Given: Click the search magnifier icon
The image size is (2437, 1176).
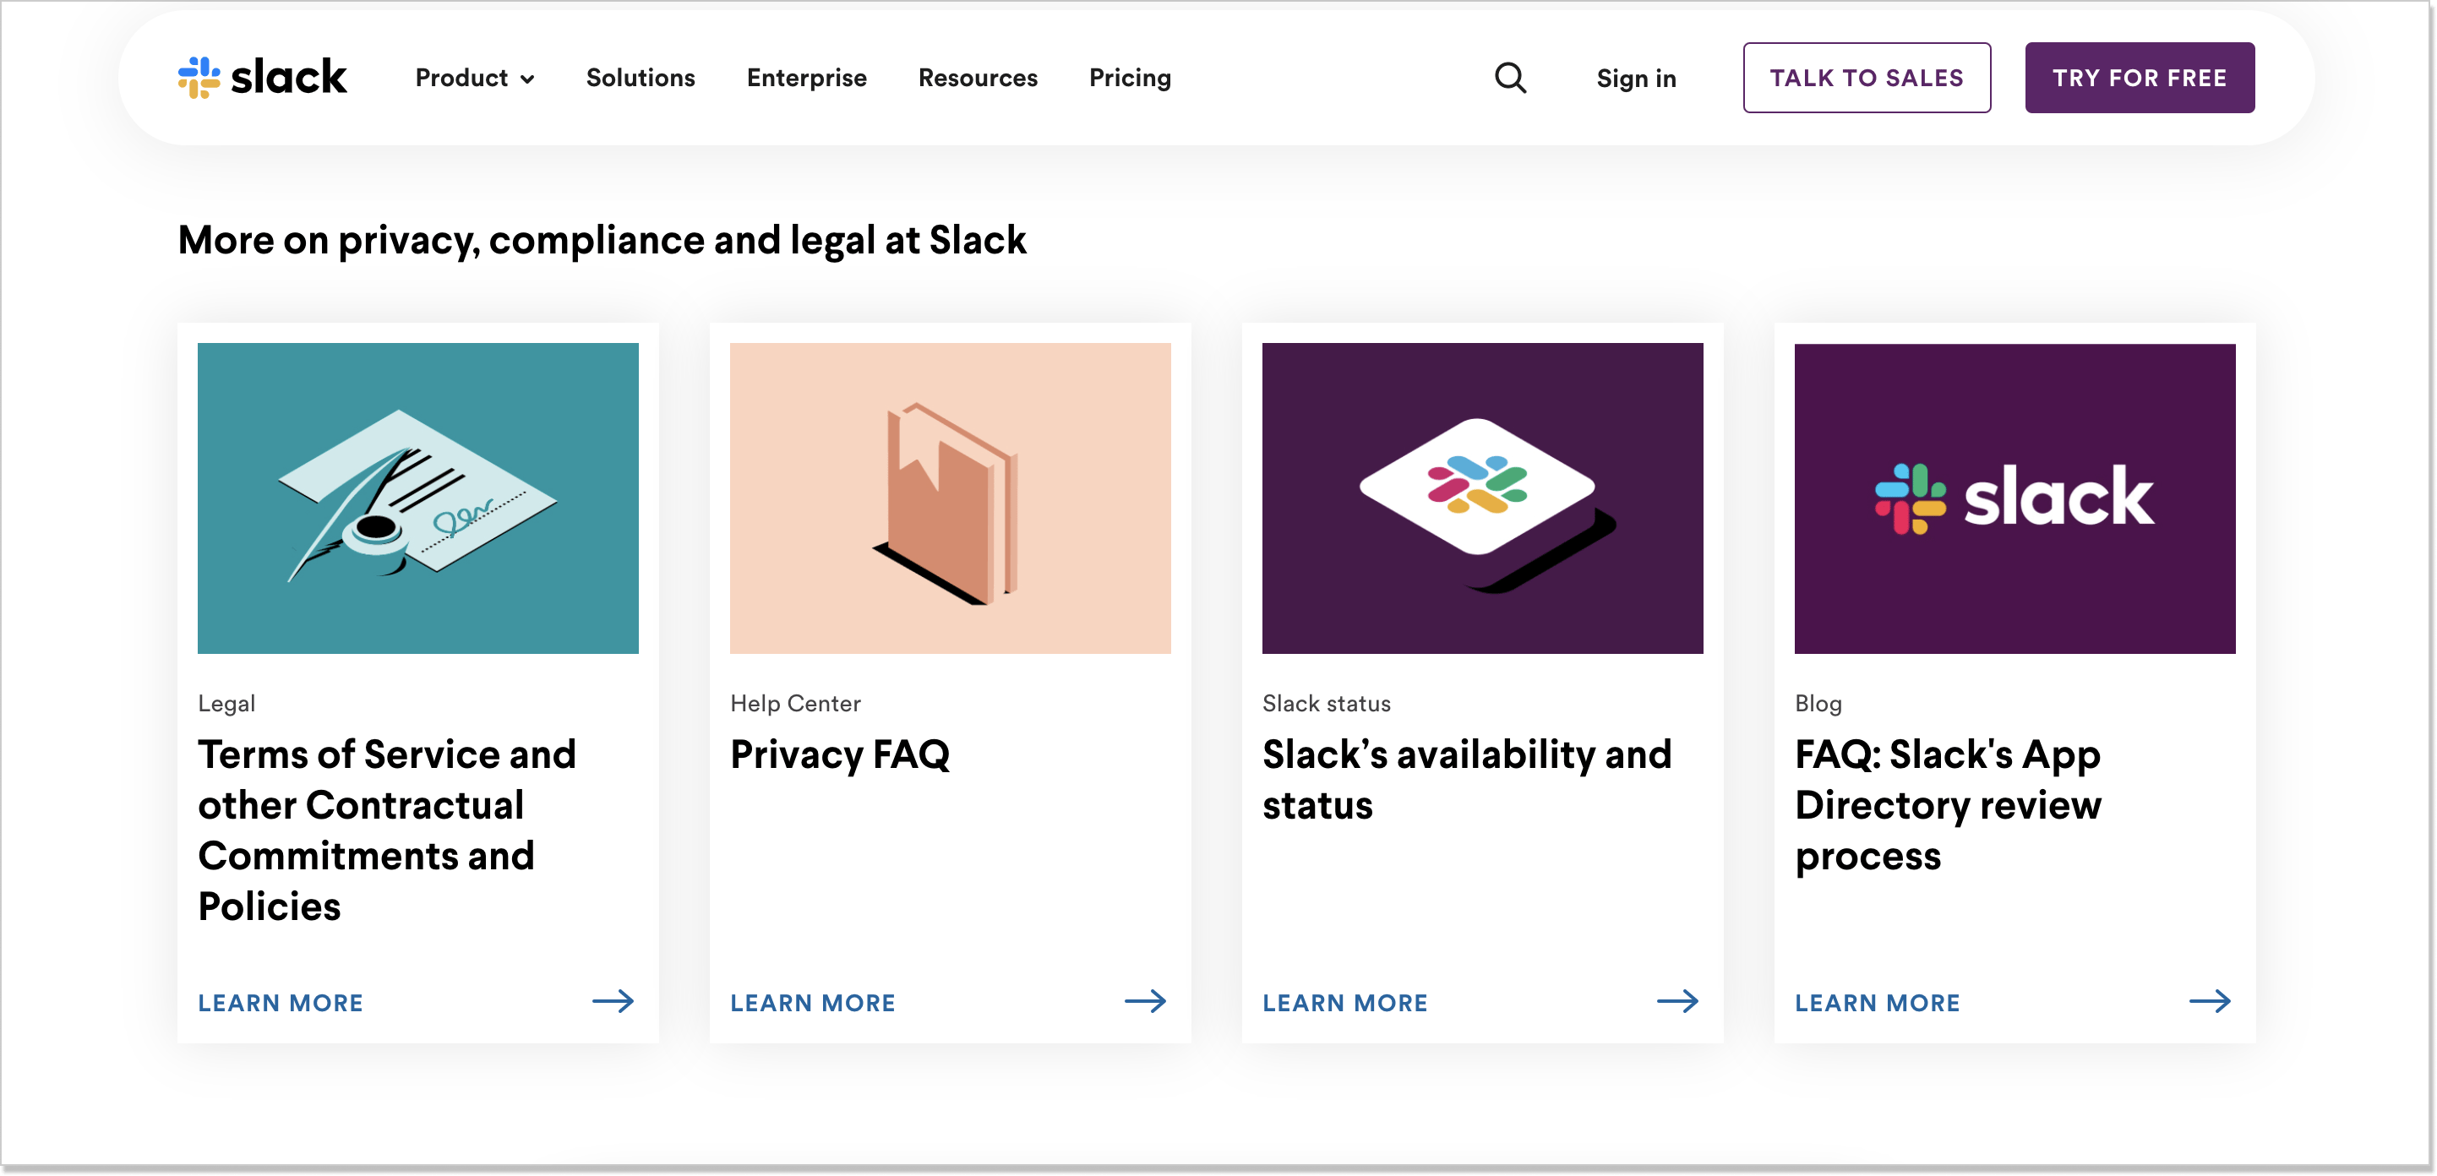Looking at the screenshot, I should [x=1510, y=78].
